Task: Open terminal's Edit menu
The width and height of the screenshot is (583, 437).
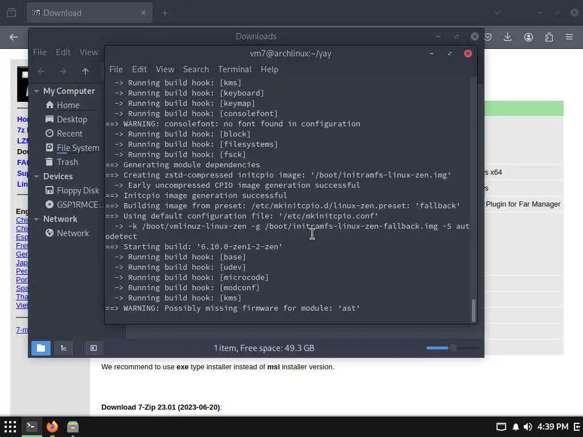Action: (139, 69)
